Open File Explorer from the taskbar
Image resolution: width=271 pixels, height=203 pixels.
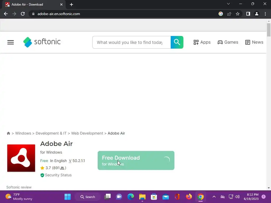[142, 197]
